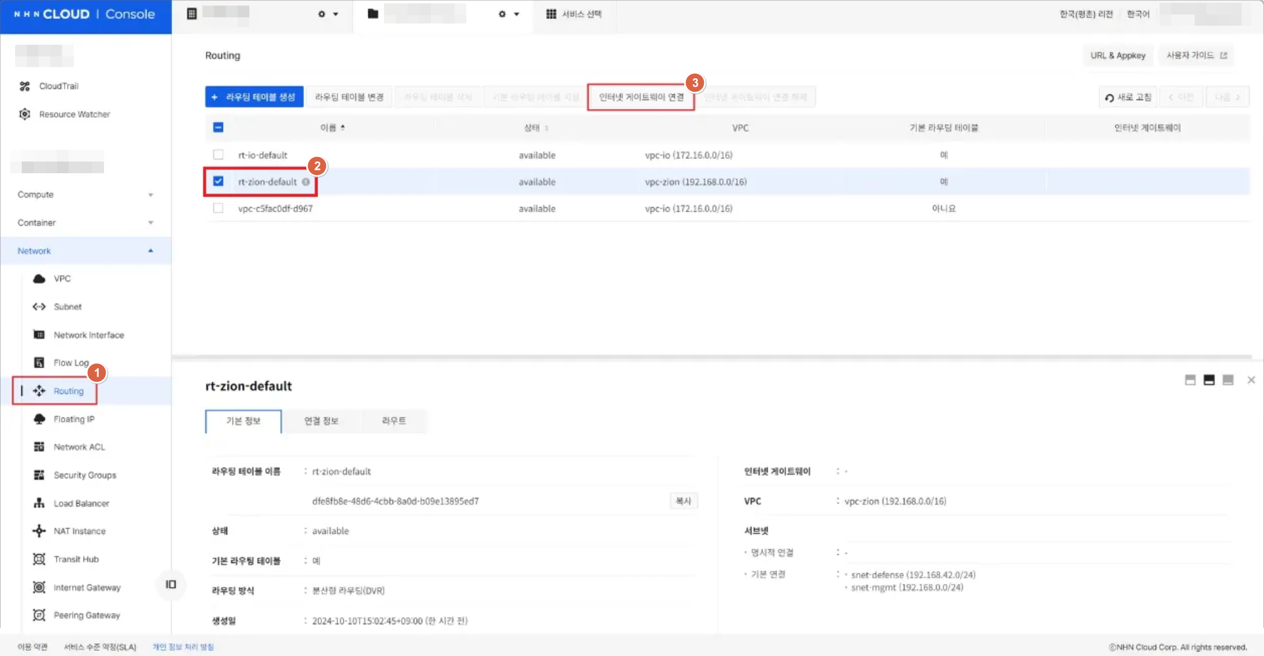The width and height of the screenshot is (1264, 656).
Task: Click the sidebar collapse icon
Action: click(171, 584)
